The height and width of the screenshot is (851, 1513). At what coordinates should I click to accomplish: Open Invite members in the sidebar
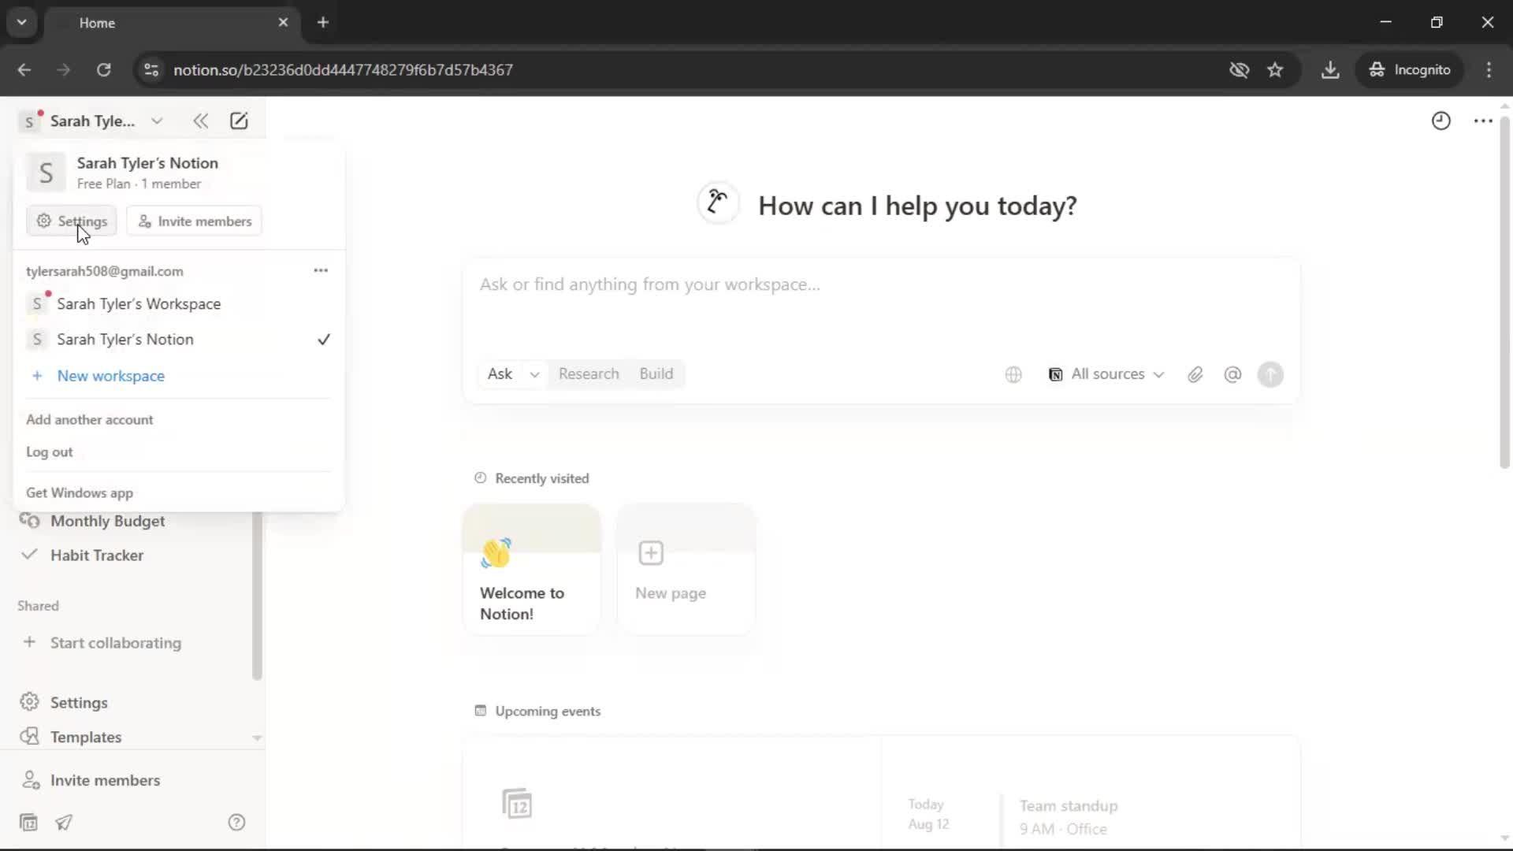105,780
